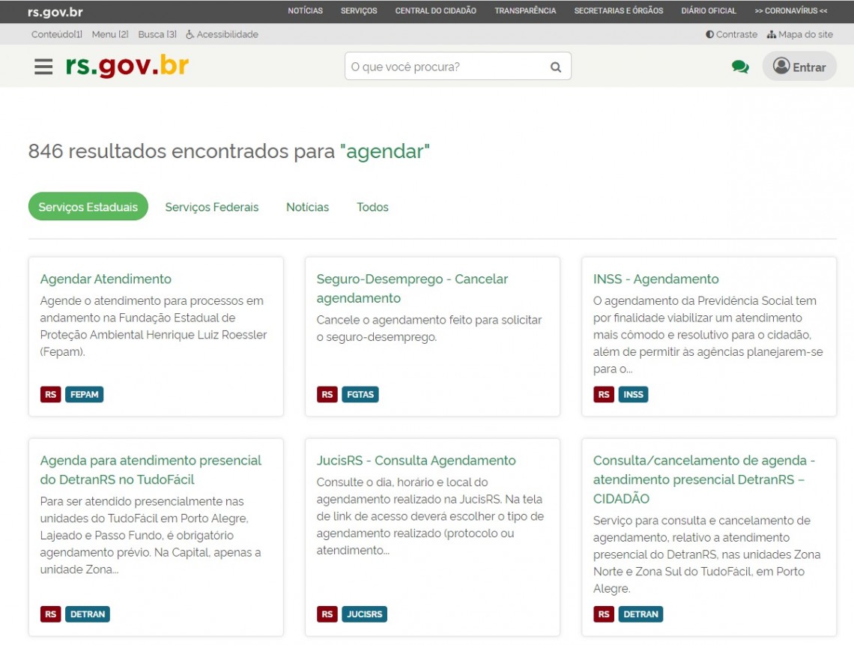Click the rs.gov.br colored logo
Viewport: 854px width, 645px height.
point(127,66)
